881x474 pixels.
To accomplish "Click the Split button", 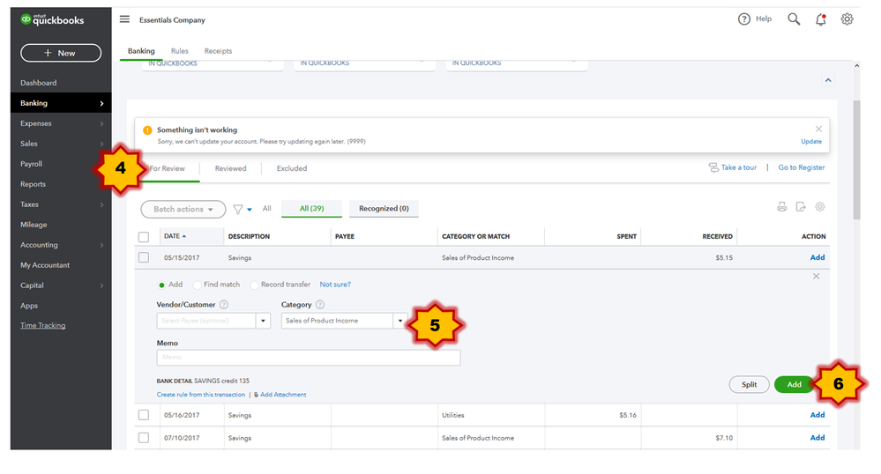I will click(749, 385).
